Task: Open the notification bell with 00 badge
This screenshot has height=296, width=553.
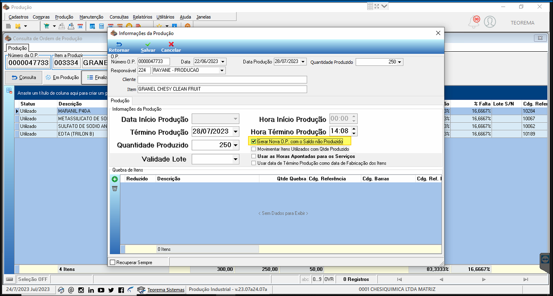Action: point(474,22)
